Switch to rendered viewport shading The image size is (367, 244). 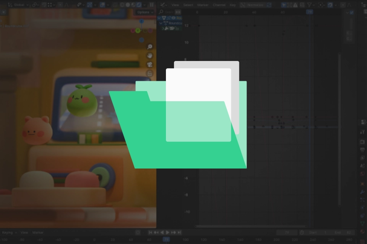[139, 5]
